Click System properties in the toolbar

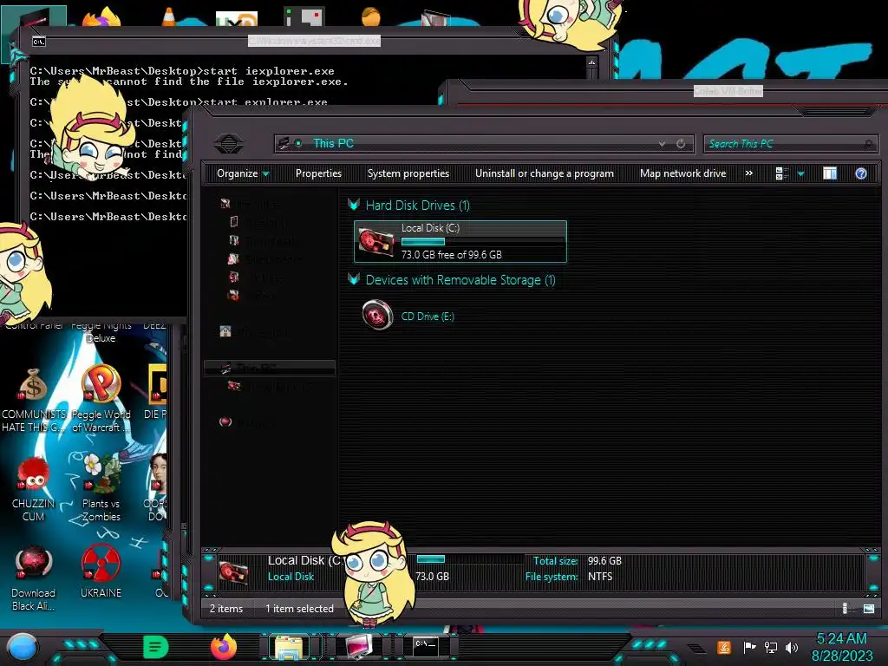click(408, 173)
